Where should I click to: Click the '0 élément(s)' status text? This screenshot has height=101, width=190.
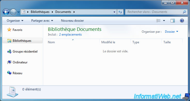pyautogui.click(x=32, y=89)
